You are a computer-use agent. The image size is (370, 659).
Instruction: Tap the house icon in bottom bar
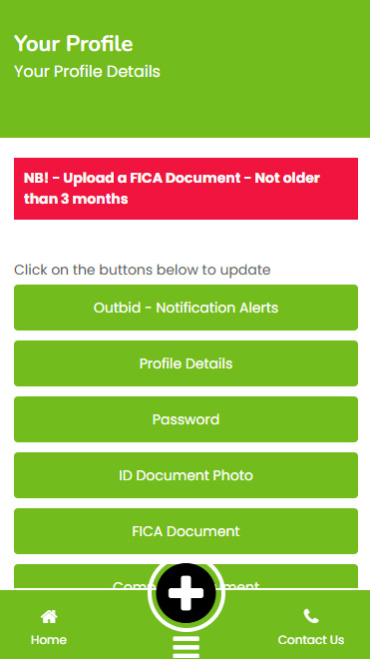click(49, 616)
